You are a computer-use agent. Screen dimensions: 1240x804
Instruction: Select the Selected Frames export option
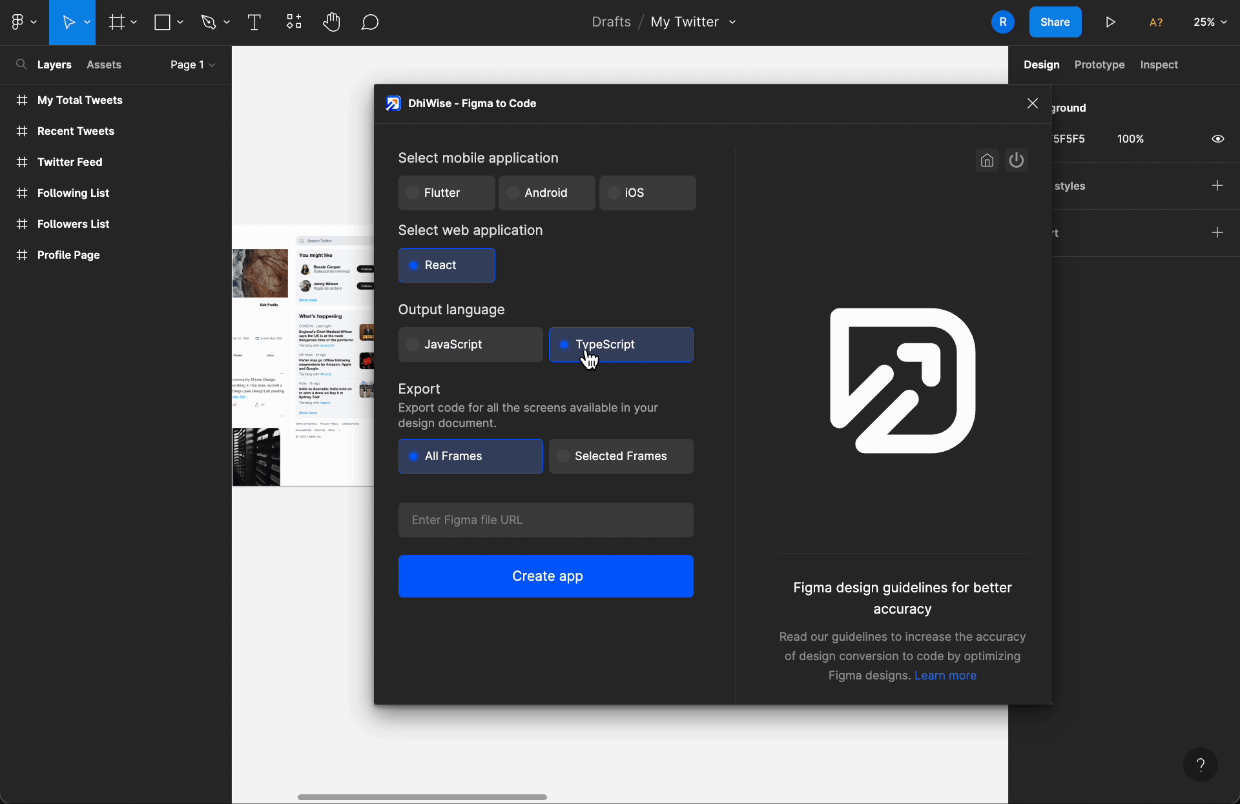621,456
